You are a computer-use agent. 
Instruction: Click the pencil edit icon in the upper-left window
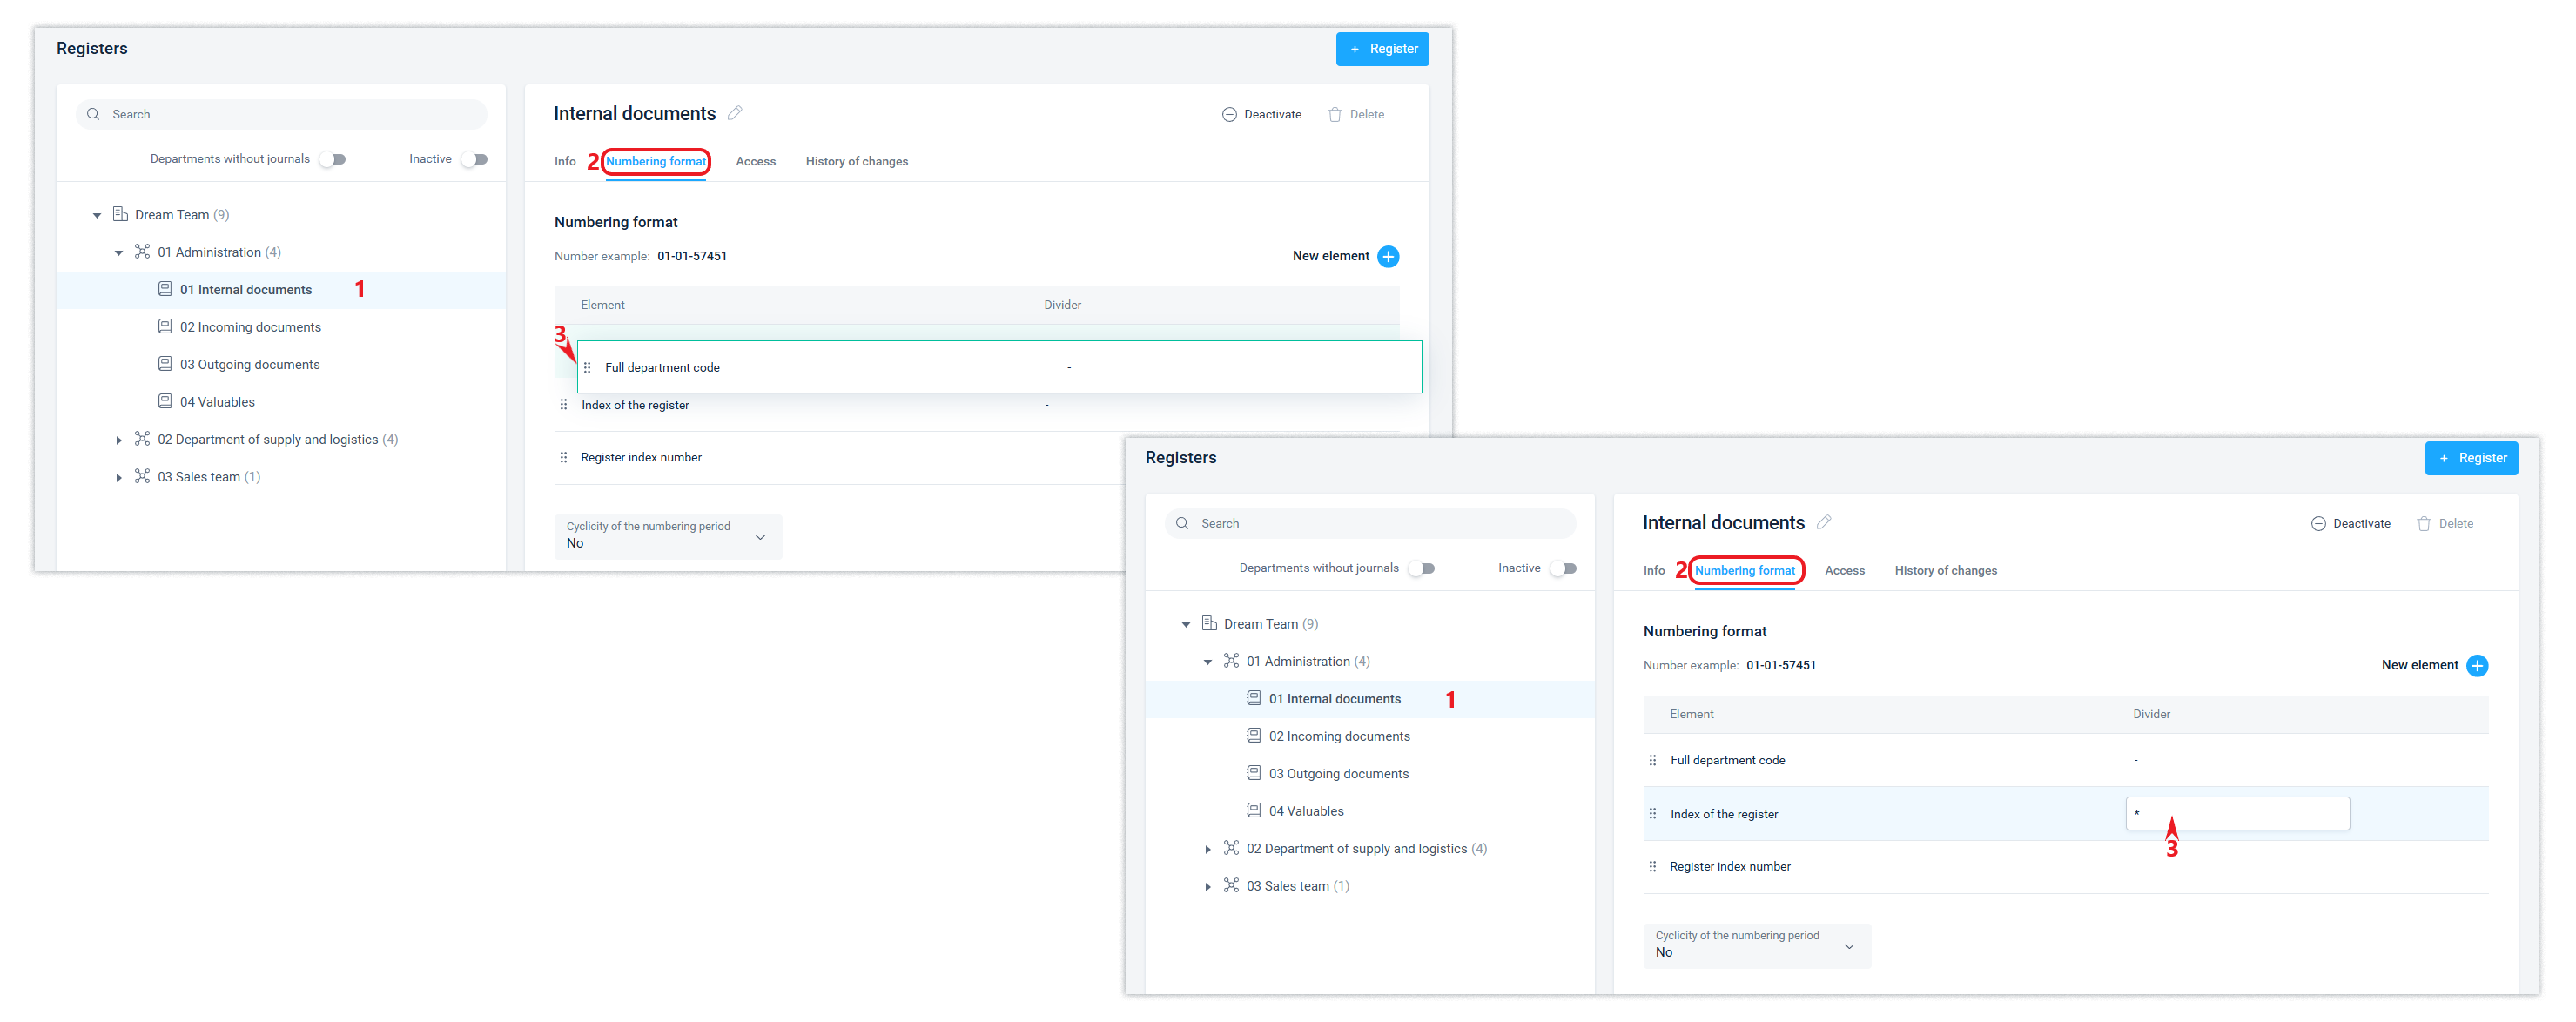point(735,113)
